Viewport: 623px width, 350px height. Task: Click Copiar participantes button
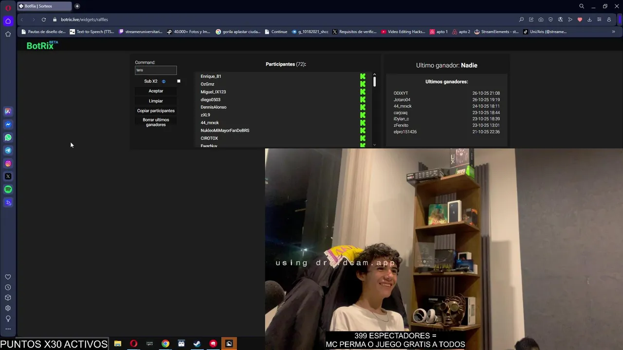156,111
